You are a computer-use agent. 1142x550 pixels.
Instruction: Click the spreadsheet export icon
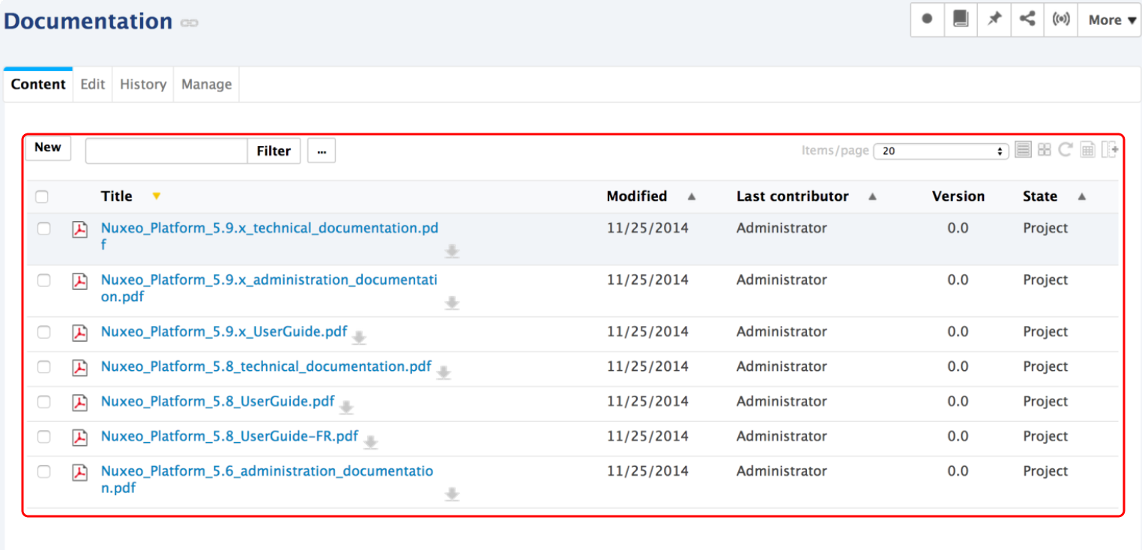pos(1088,151)
